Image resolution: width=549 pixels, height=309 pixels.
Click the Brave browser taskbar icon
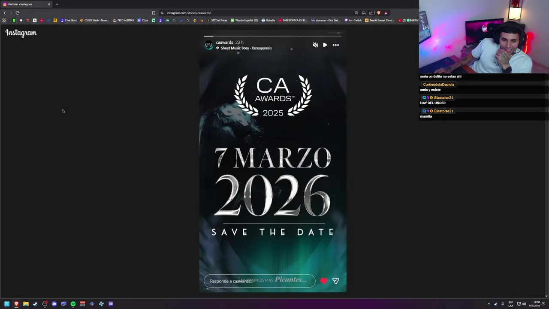pos(16,304)
